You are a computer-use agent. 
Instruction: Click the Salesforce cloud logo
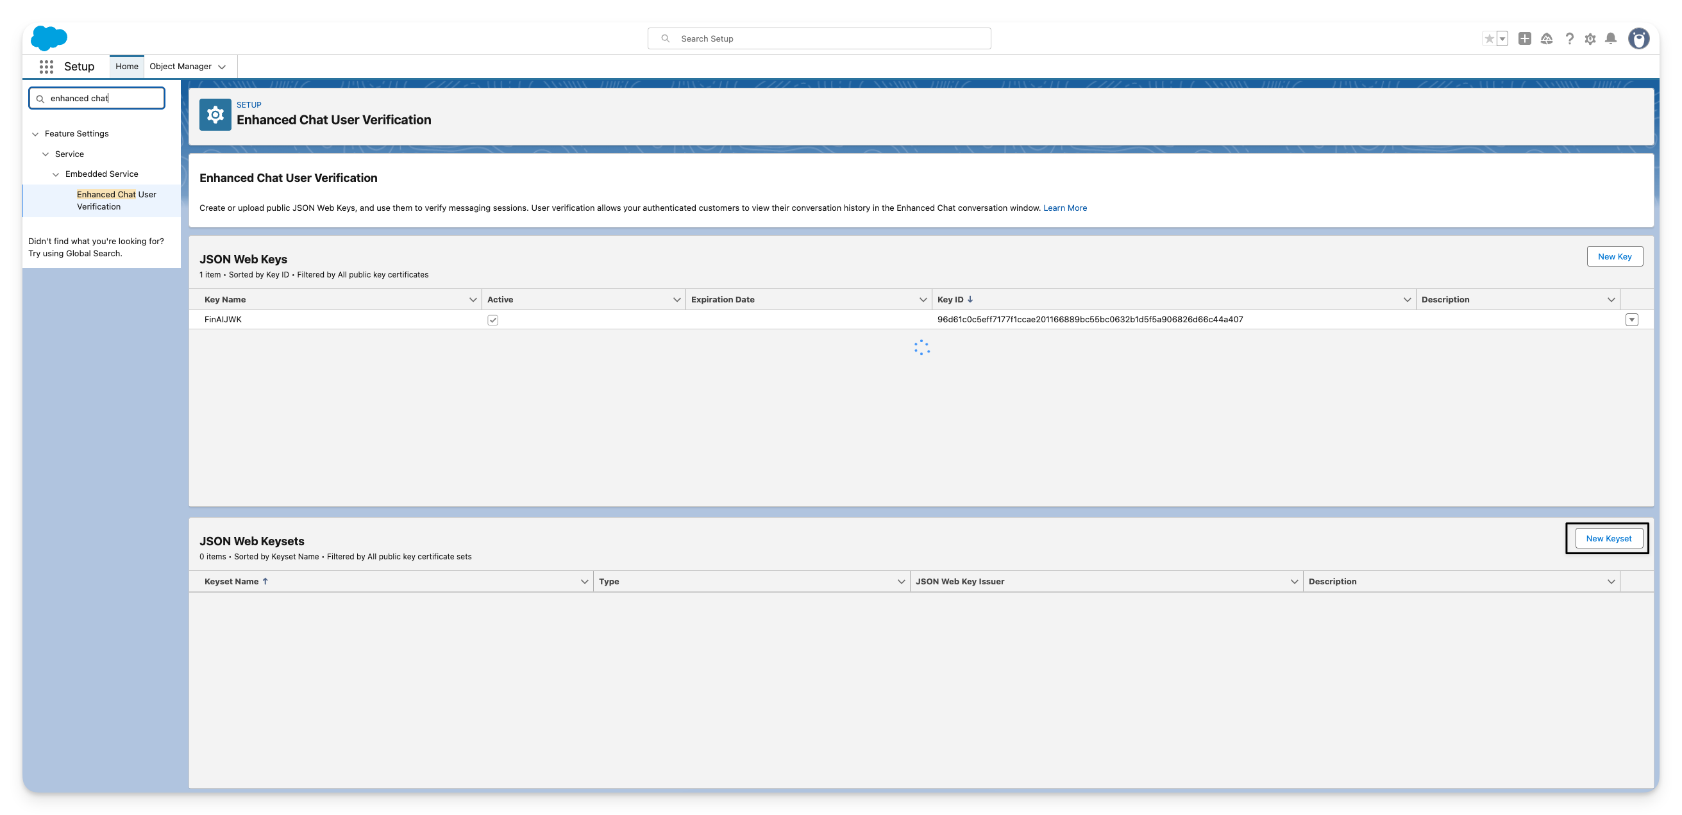pyautogui.click(x=49, y=38)
